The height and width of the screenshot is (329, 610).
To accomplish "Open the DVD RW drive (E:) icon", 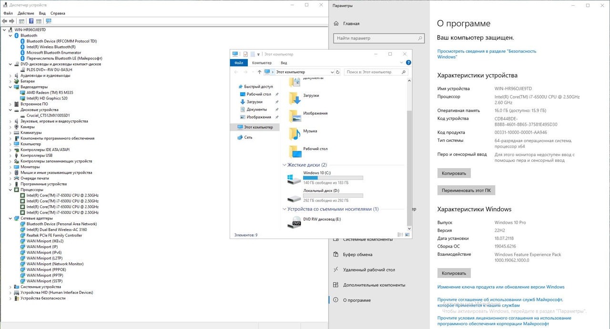I will click(294, 222).
